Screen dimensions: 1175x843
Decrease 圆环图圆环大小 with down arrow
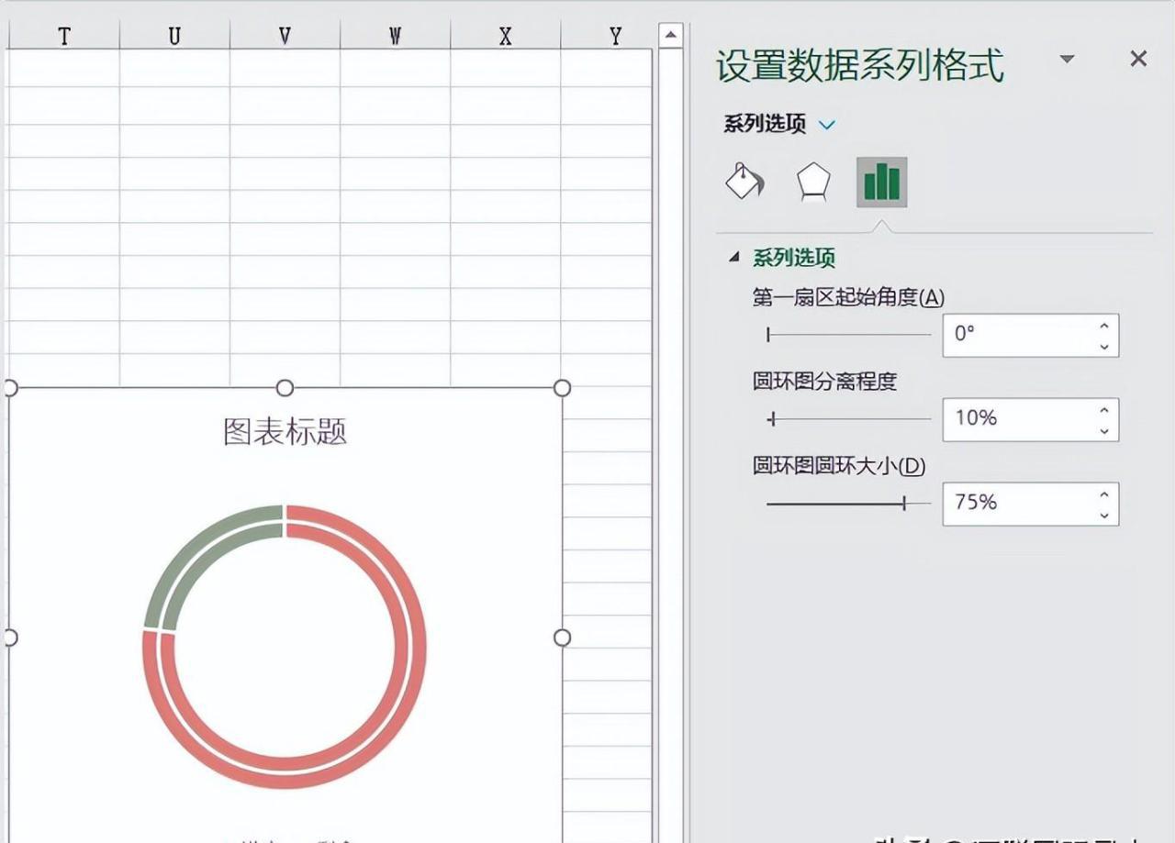pyautogui.click(x=1104, y=515)
